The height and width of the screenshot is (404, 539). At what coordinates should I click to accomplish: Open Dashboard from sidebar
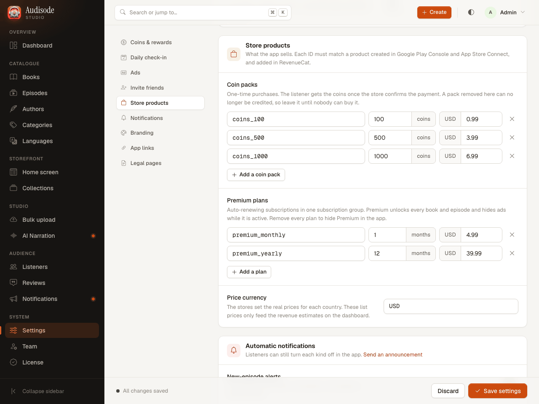52,45
